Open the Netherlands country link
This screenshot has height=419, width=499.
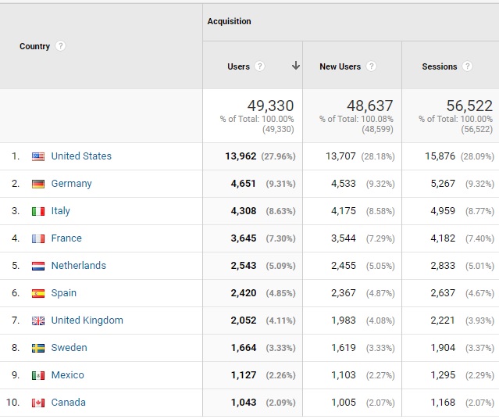tap(79, 266)
